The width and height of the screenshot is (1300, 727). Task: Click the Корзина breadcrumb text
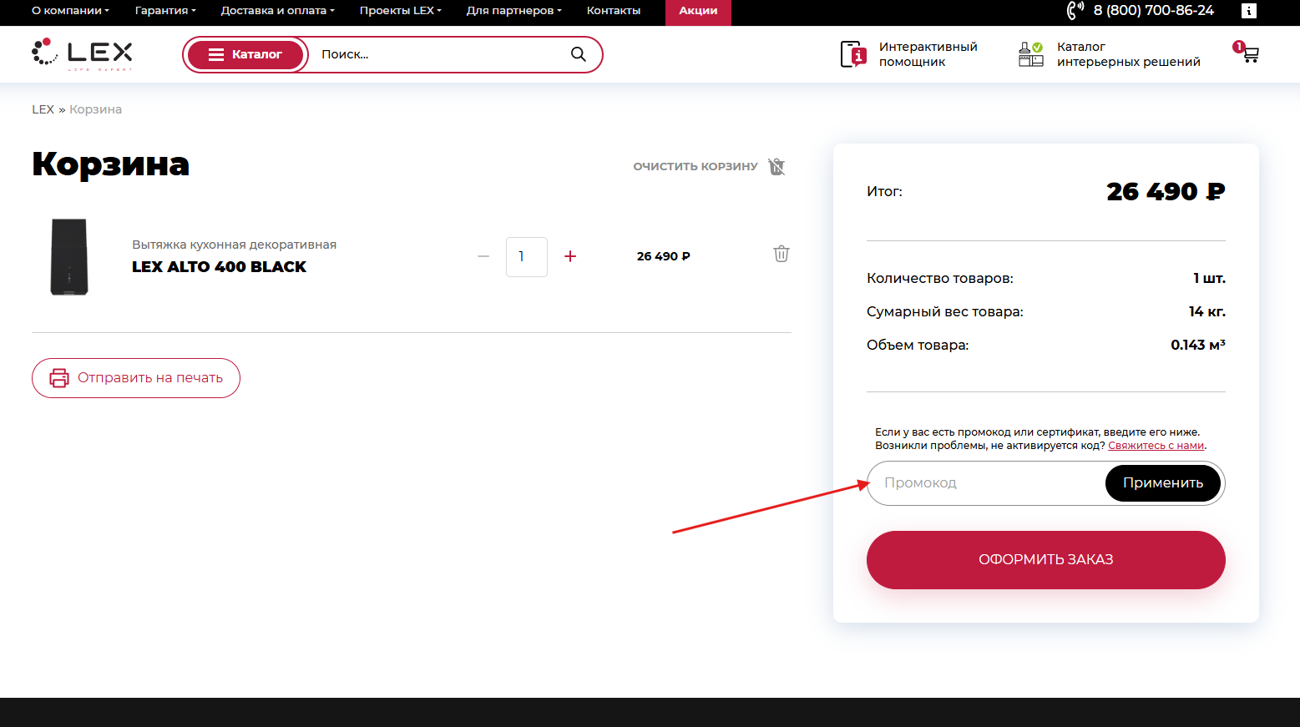click(x=95, y=109)
